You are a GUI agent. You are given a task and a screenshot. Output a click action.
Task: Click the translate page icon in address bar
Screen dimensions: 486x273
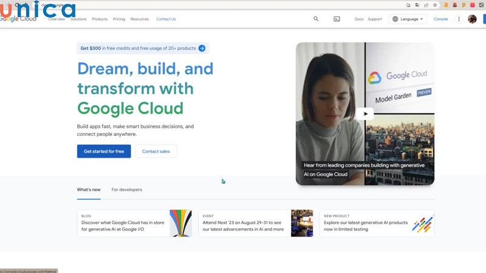point(417,5)
